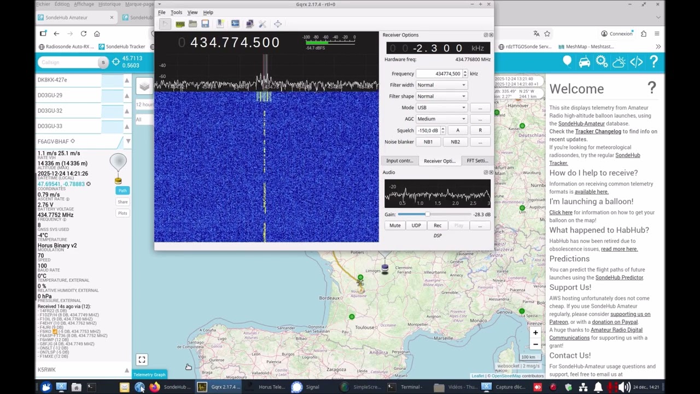The width and height of the screenshot is (700, 394).
Task: Toggle the audio Mute button
Action: point(395,225)
